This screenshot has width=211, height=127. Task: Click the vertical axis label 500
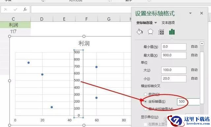pos(77,80)
